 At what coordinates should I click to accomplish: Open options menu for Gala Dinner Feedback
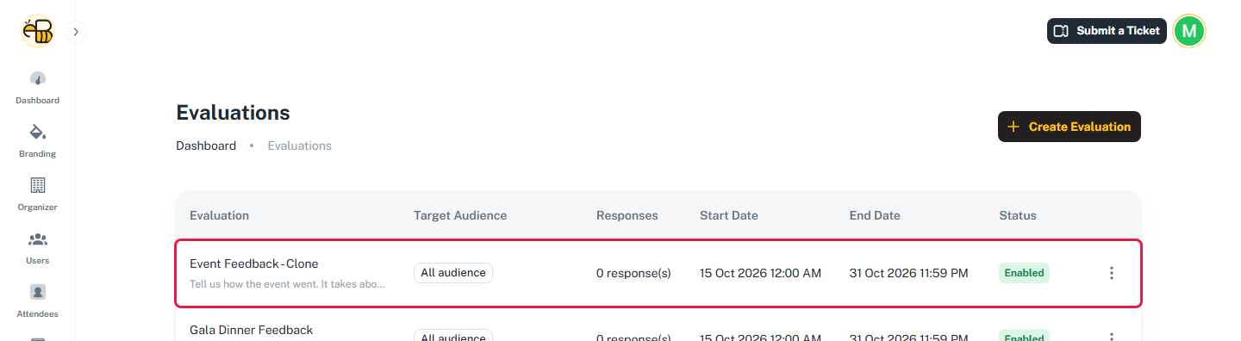pos(1112,337)
